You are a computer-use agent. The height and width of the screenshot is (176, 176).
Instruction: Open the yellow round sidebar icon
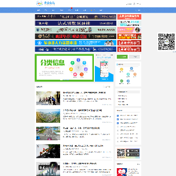pos(121,69)
